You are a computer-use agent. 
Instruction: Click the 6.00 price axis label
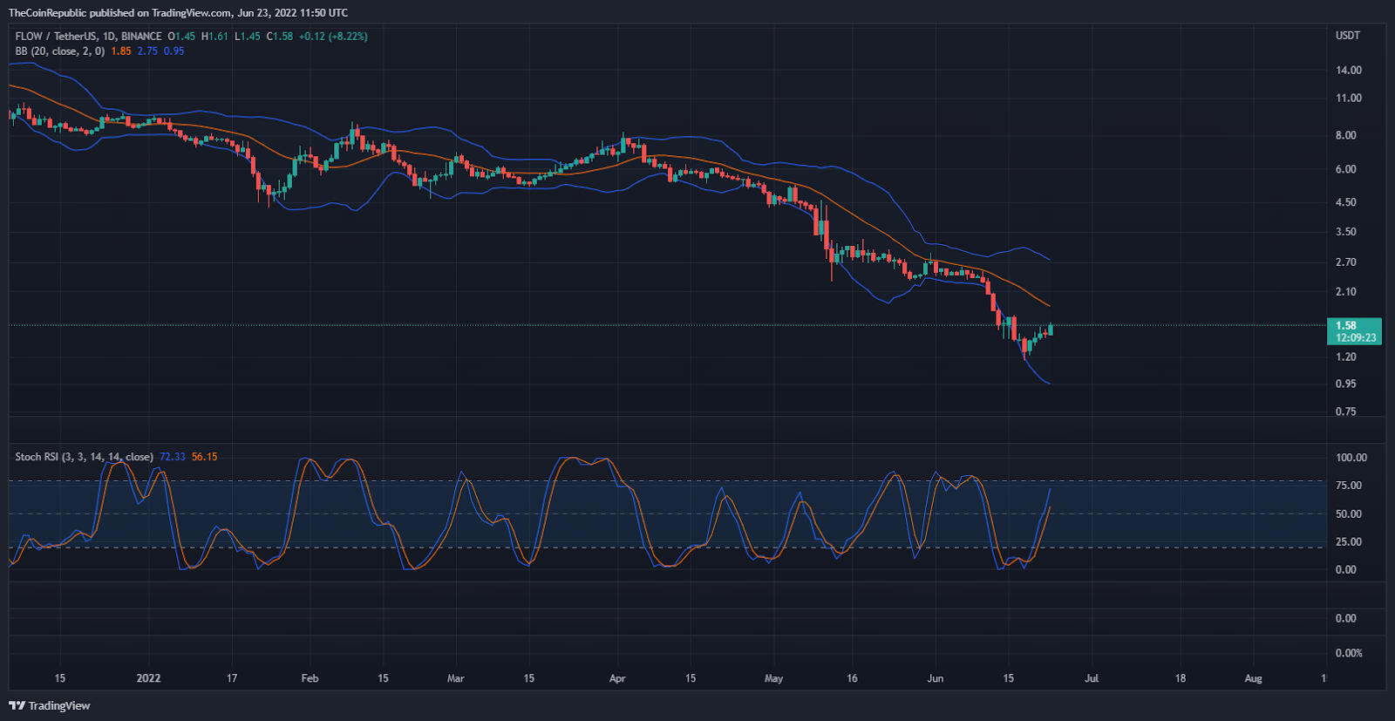click(x=1346, y=170)
